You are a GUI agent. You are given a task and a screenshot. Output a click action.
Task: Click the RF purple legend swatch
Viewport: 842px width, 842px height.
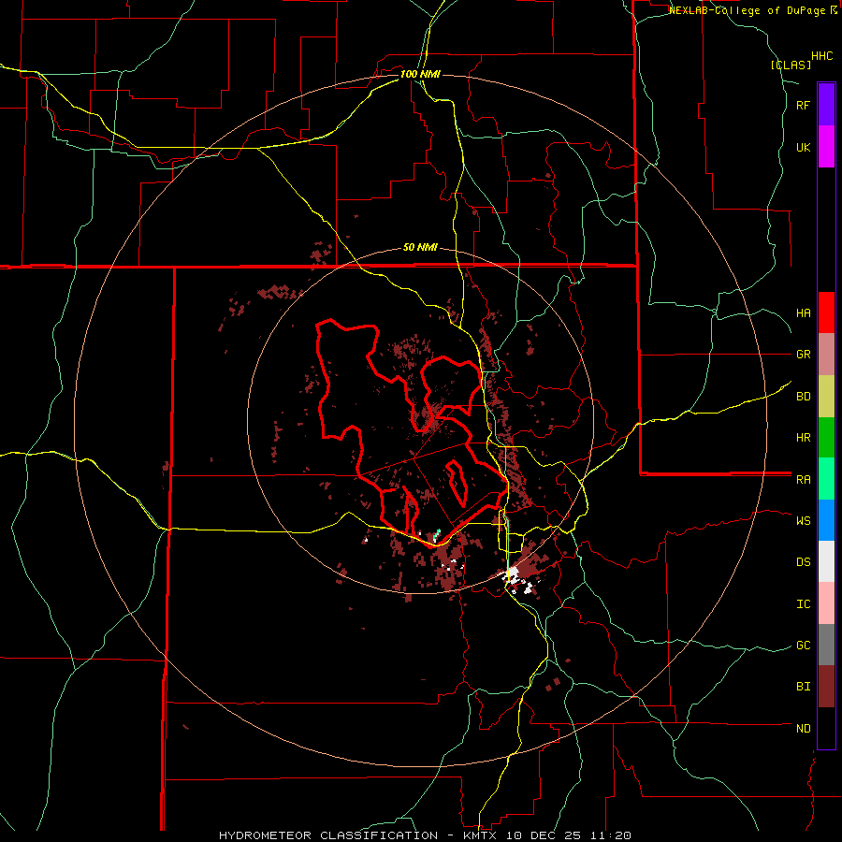pyautogui.click(x=826, y=104)
